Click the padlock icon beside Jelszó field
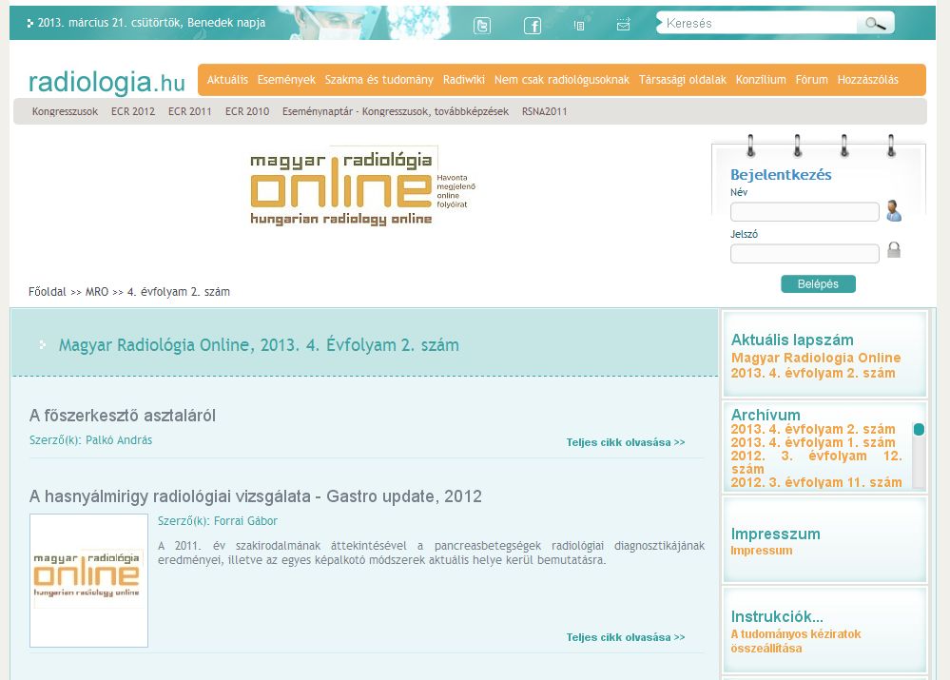 click(x=894, y=250)
